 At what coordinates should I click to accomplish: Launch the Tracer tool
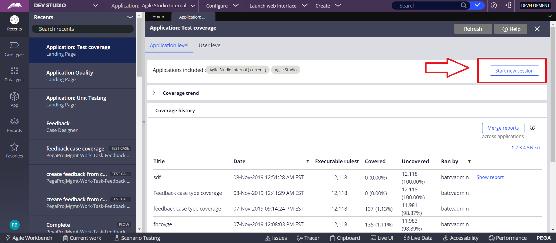308,238
